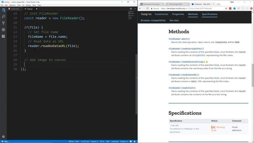Switch to the Online Image Filter browser tab
The image size is (254, 143).
pos(177,4)
